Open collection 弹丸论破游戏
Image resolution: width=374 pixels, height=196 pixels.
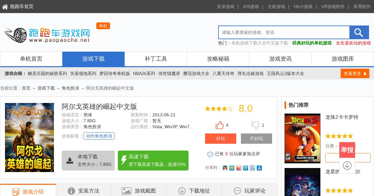(x=251, y=73)
